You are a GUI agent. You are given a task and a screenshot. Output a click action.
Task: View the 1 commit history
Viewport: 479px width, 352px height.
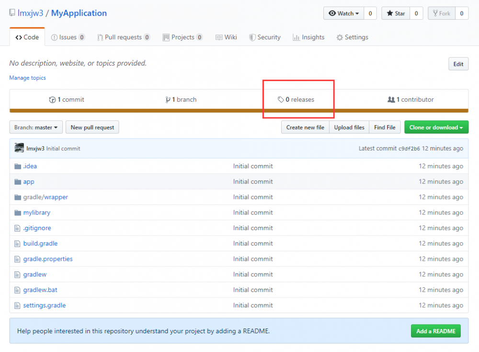67,100
